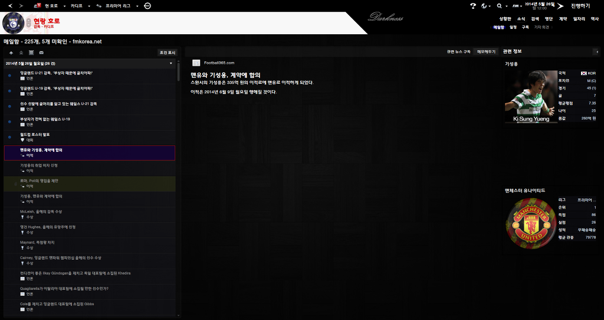Open mail 잉글랜드 U-21 감독 부상자 때문에 골치아파
Screen dimensions: 604x320
pos(90,76)
